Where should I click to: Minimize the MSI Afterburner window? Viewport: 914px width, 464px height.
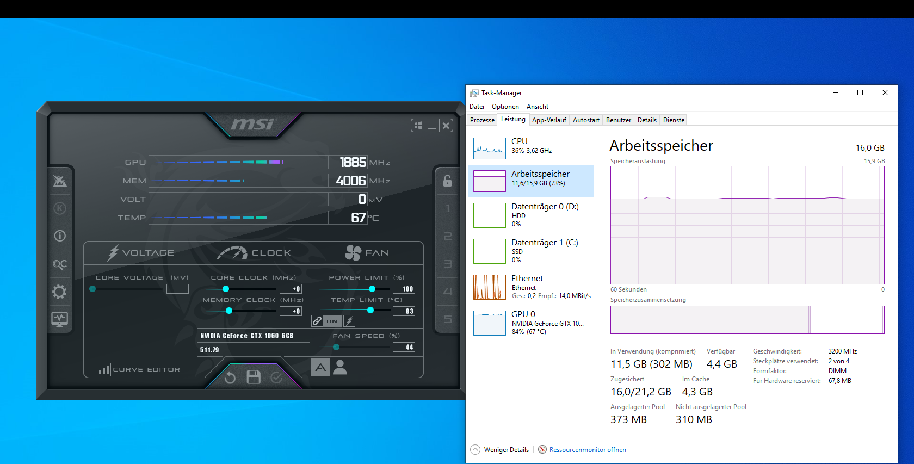pos(432,126)
